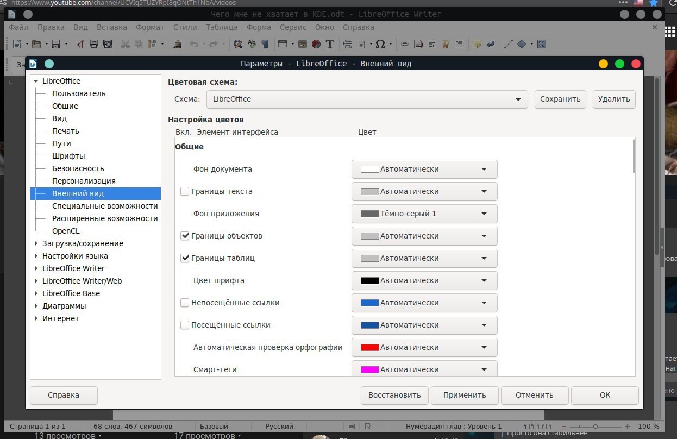Image resolution: width=677 pixels, height=439 pixels.
Task: Click Insert Bookmark icon in Writer toolbar
Action: tap(446, 44)
